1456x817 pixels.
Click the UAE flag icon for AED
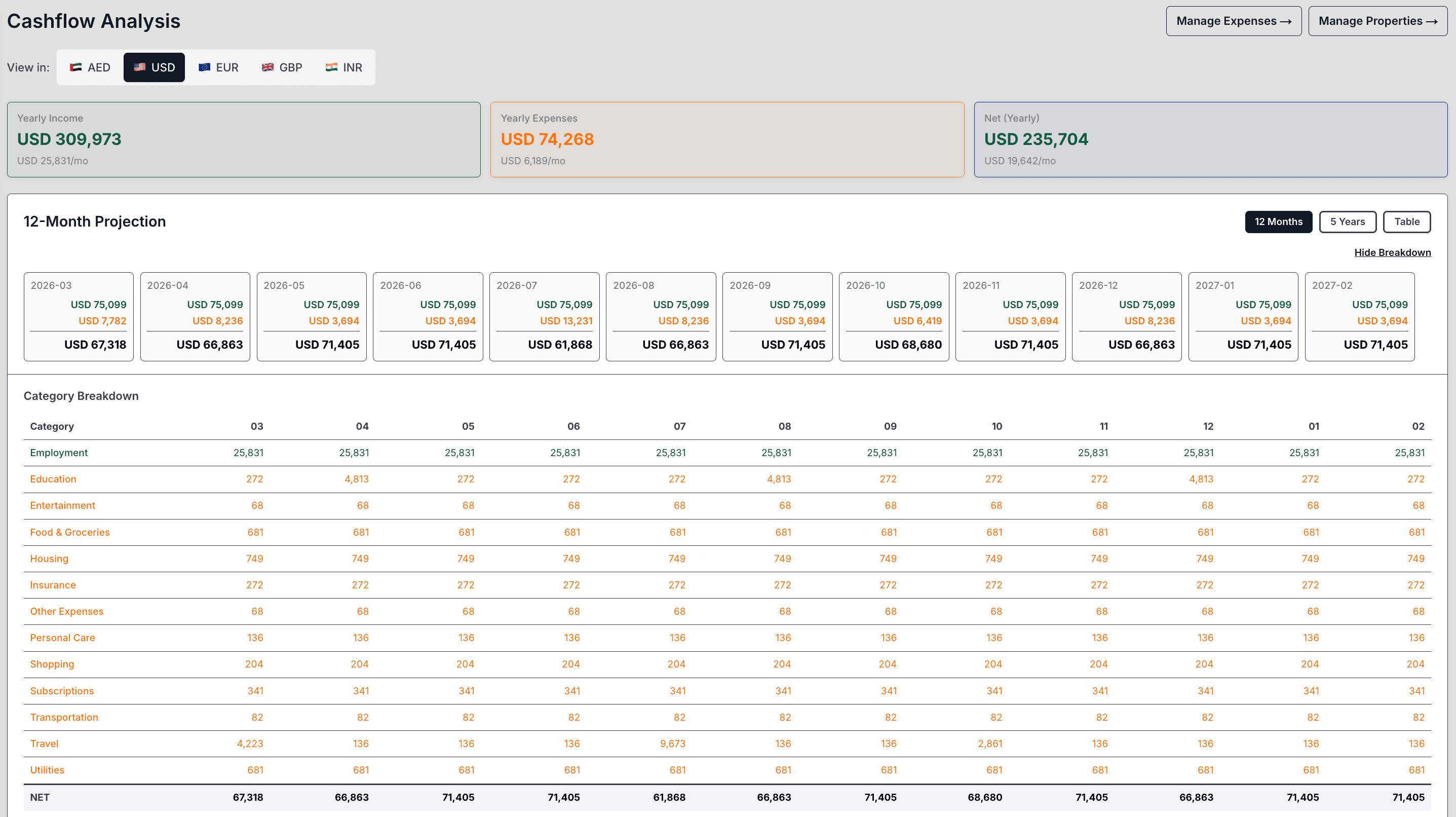click(x=75, y=67)
